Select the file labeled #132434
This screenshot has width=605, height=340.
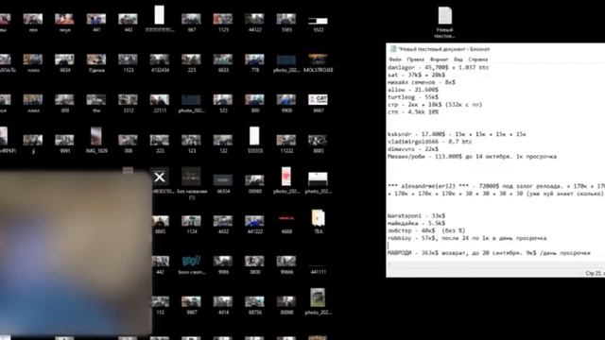pyautogui.click(x=160, y=63)
